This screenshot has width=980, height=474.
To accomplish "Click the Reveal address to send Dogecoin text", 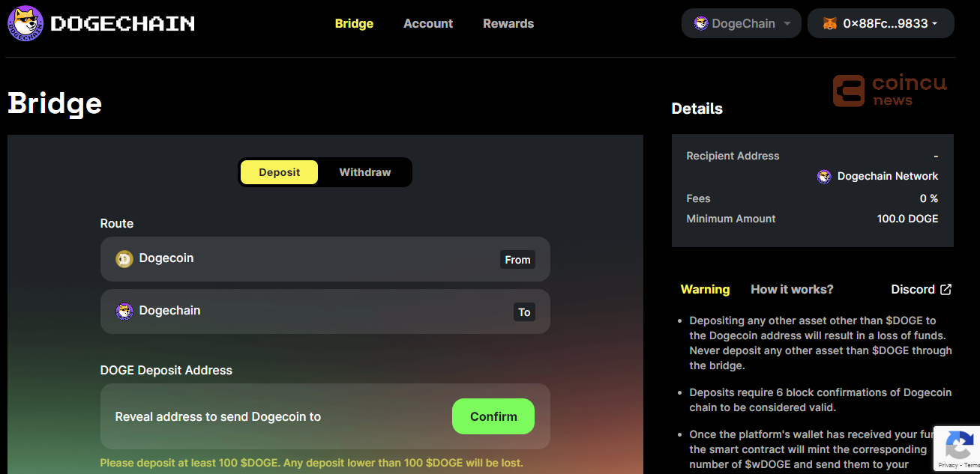I will point(218,416).
